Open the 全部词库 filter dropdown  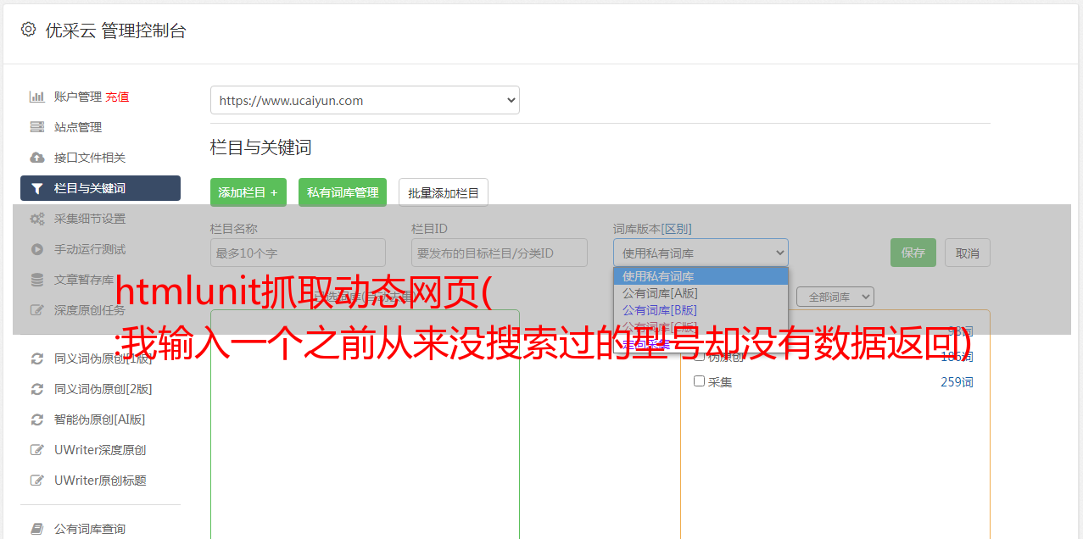835,297
